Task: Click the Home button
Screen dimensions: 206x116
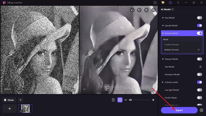Action: coord(9,100)
